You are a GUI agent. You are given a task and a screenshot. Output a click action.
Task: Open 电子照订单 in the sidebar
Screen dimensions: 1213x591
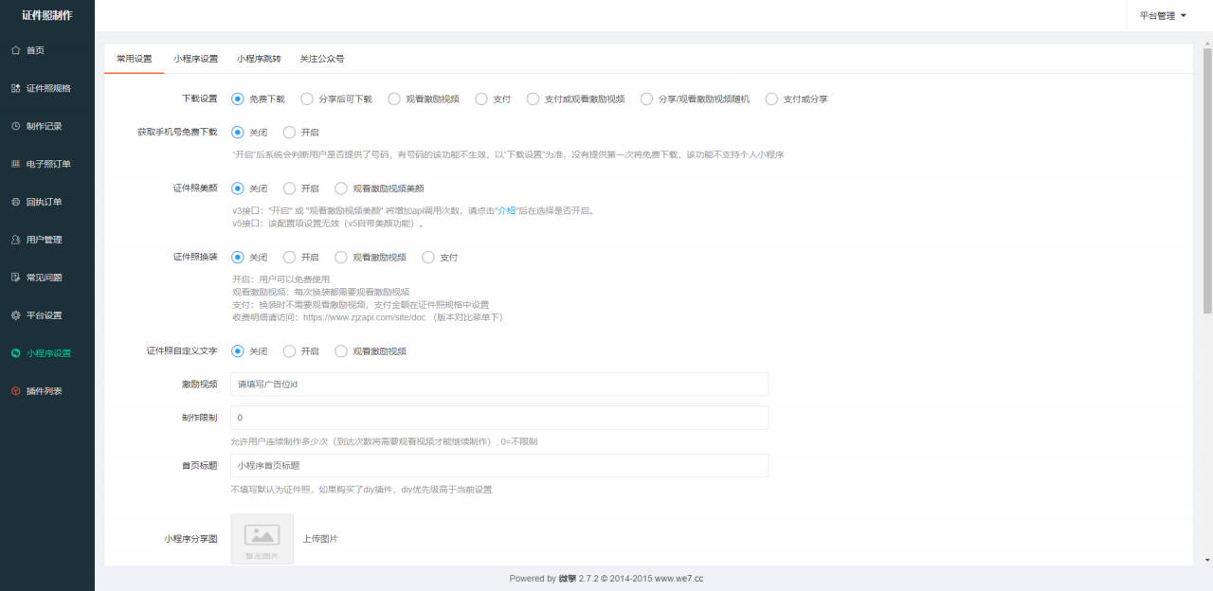[x=47, y=164]
